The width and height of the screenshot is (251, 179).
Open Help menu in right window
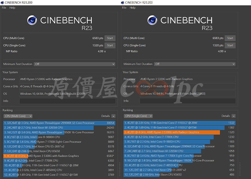(x=132, y=8)
